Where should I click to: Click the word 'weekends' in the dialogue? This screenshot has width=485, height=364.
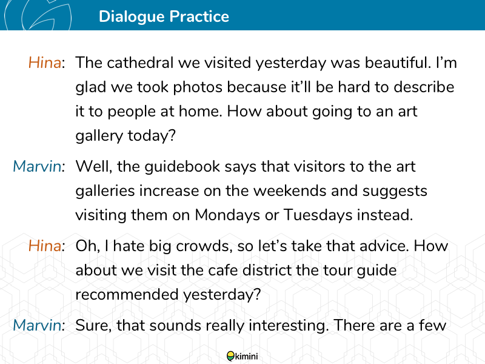click(x=290, y=191)
